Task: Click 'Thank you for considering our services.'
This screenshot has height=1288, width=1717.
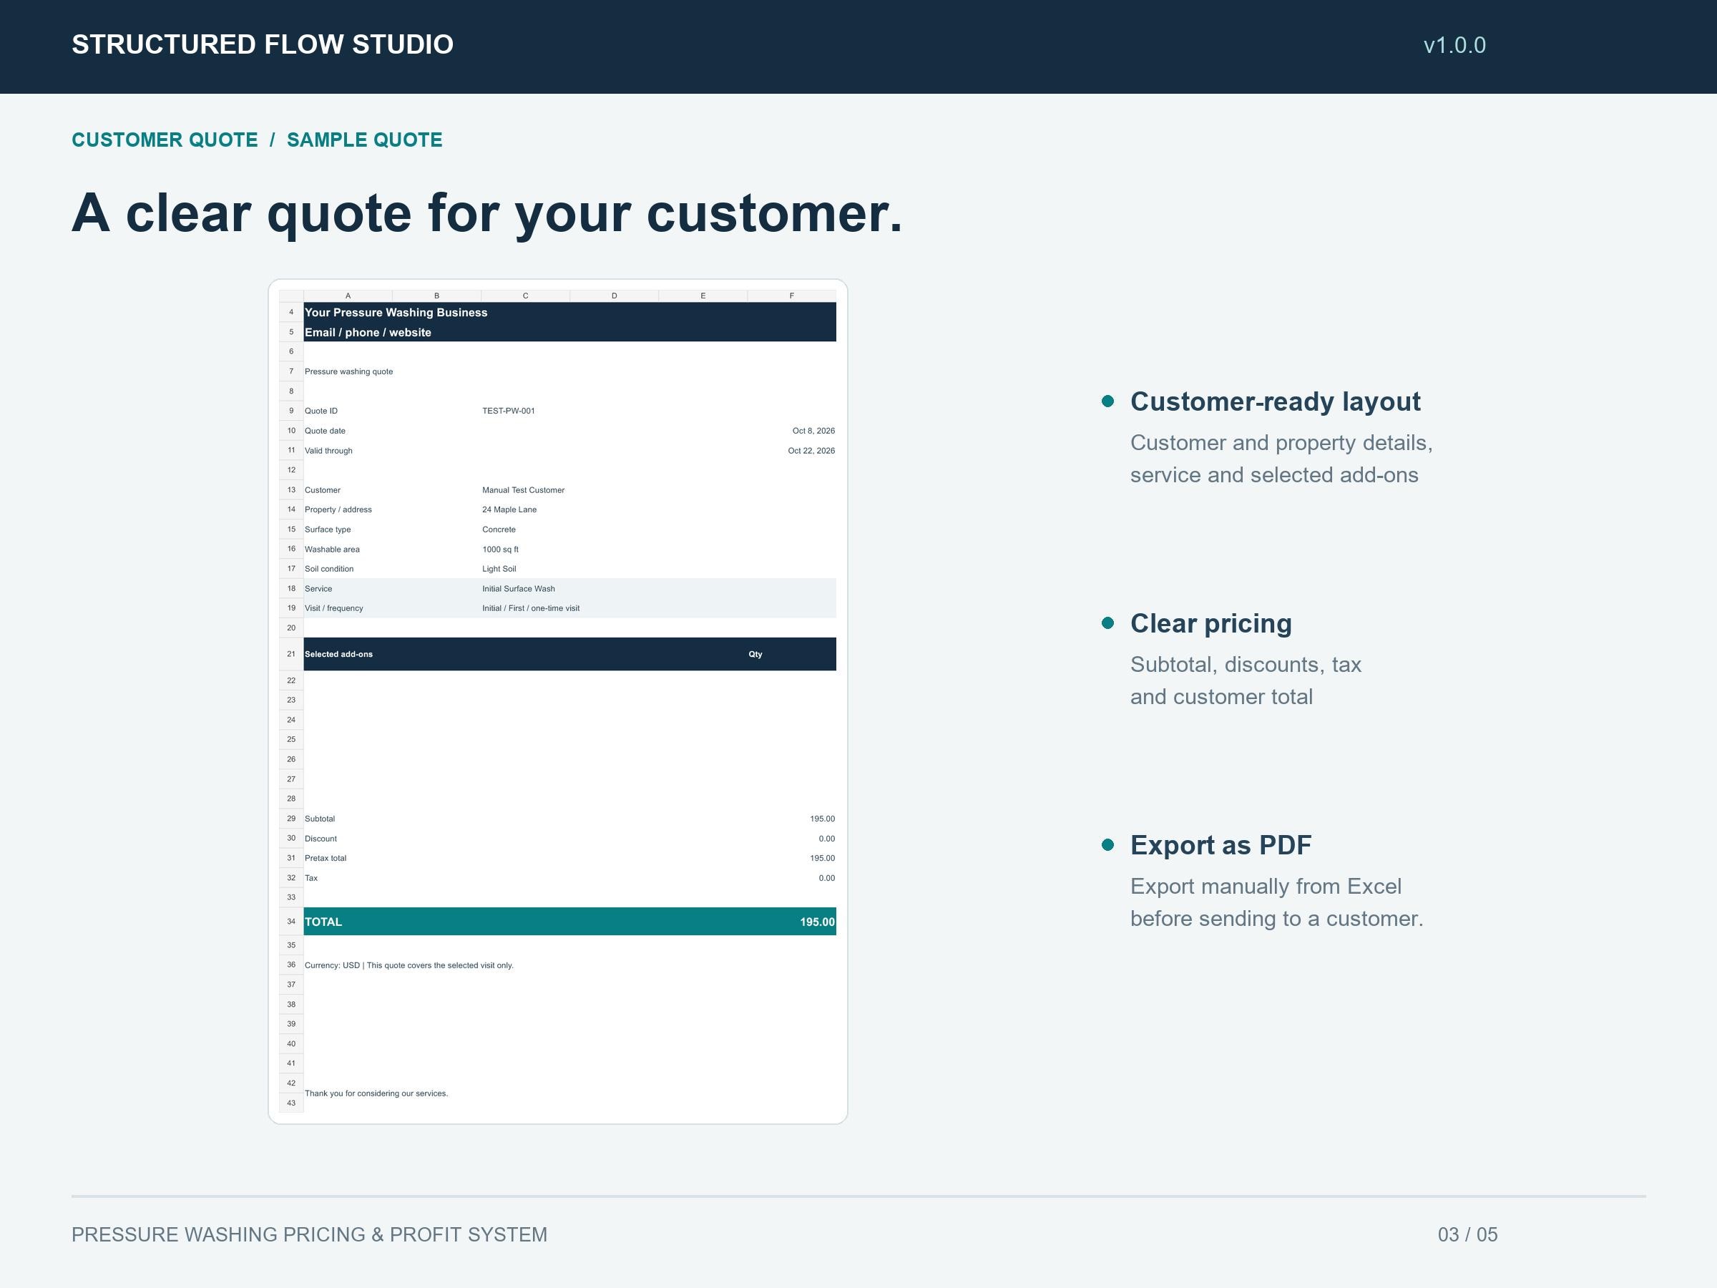Action: [x=376, y=1093]
